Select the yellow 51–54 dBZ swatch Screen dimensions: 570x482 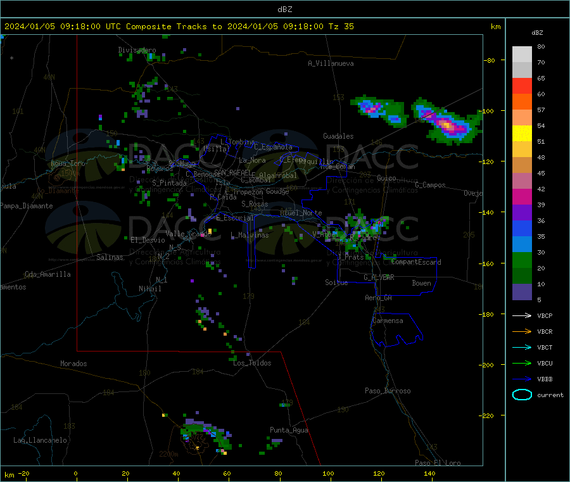tap(522, 134)
